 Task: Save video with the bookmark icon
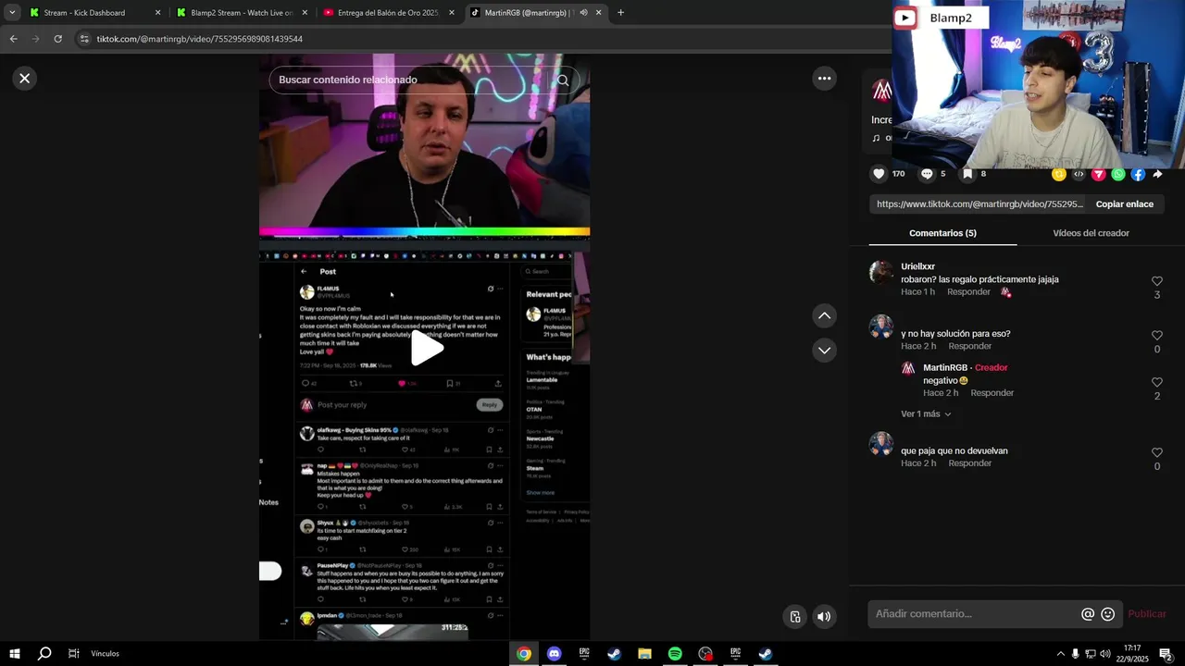(x=967, y=174)
